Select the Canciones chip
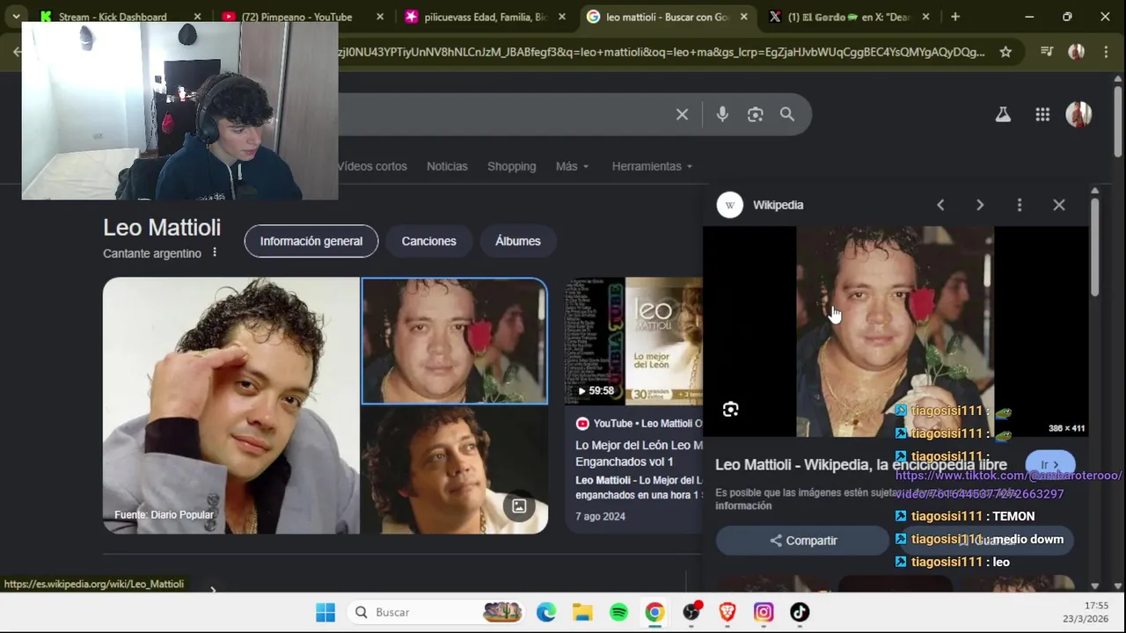This screenshot has height=633, width=1126. (428, 241)
